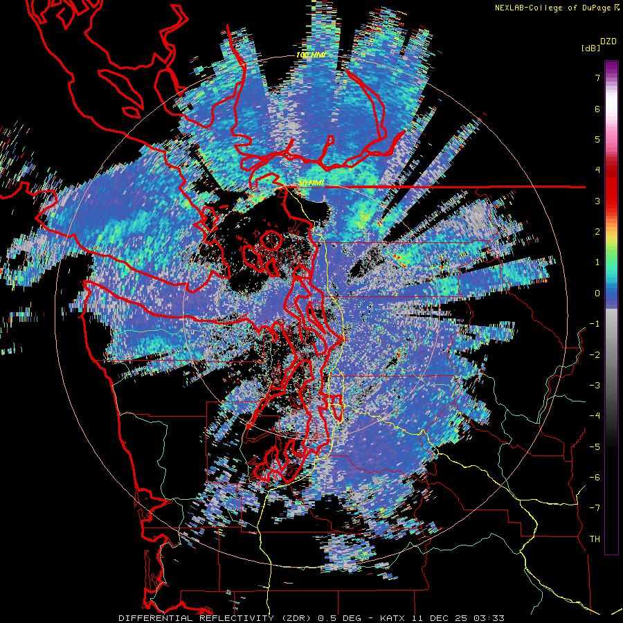Click the -4 dB scale value
The height and width of the screenshot is (623, 623).
(x=595, y=416)
